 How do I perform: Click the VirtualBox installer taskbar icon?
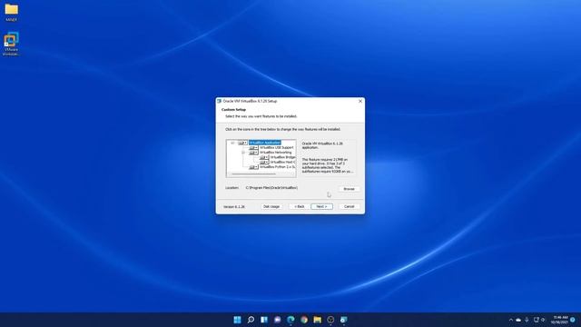click(x=344, y=320)
